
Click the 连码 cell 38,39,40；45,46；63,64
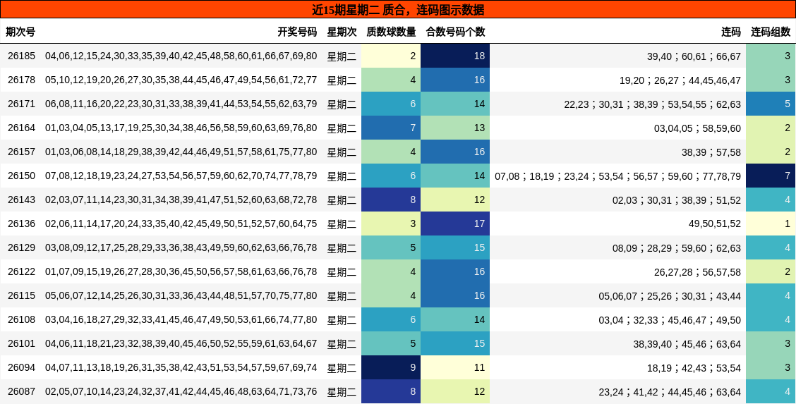(x=687, y=344)
